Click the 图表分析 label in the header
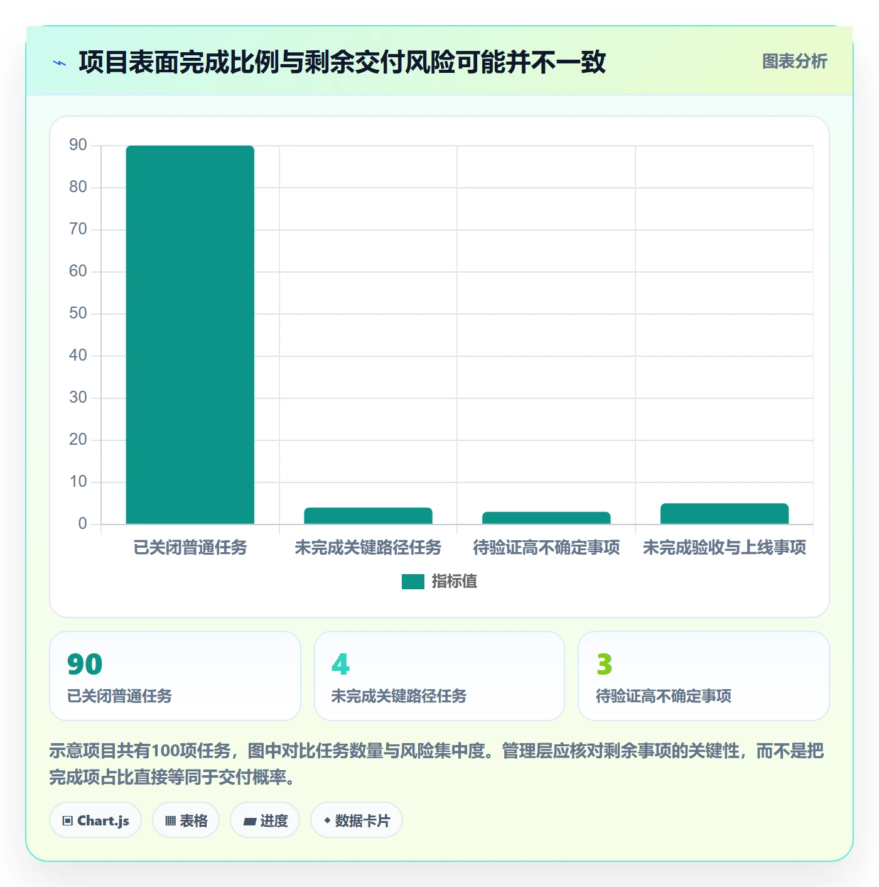Image resolution: width=879 pixels, height=887 pixels. 794,62
